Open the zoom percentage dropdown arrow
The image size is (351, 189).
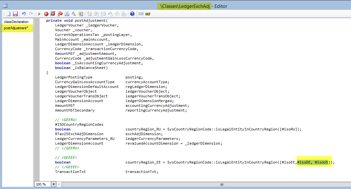pos(53,184)
